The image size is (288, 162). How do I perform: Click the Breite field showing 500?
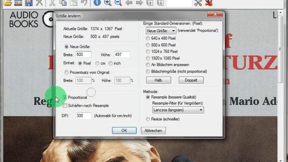click(x=83, y=54)
